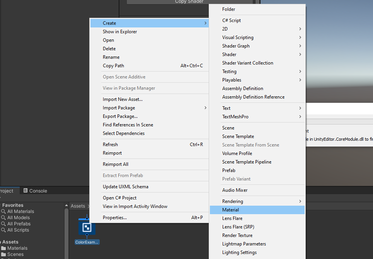The height and width of the screenshot is (259, 373).
Task: Click the All Scripts search icon
Action: click(3, 230)
